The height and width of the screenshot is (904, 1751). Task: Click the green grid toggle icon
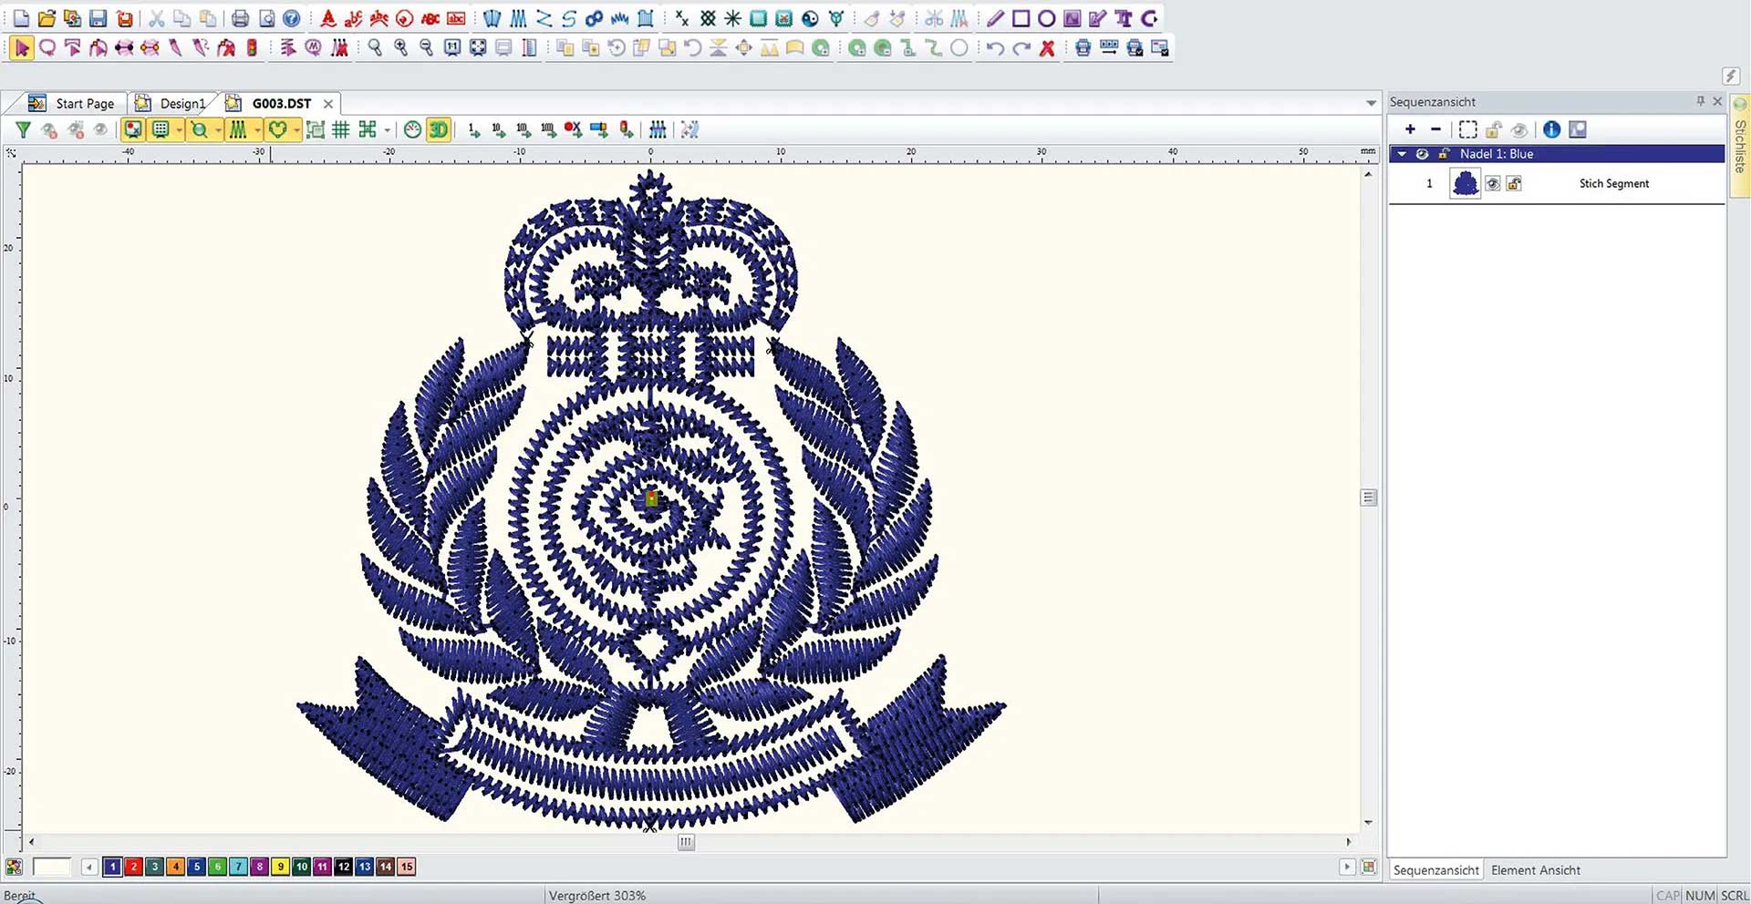click(x=341, y=129)
